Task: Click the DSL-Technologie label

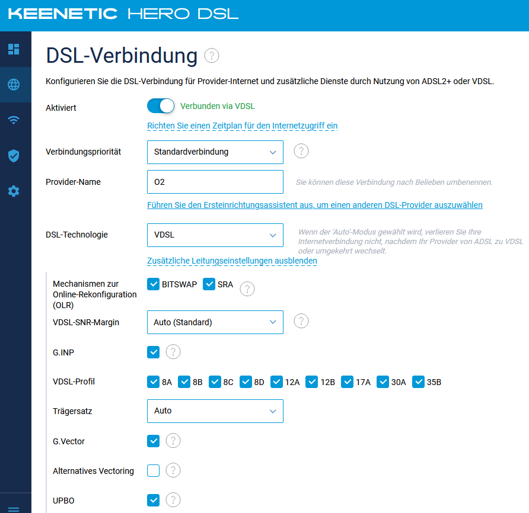Action: click(77, 235)
